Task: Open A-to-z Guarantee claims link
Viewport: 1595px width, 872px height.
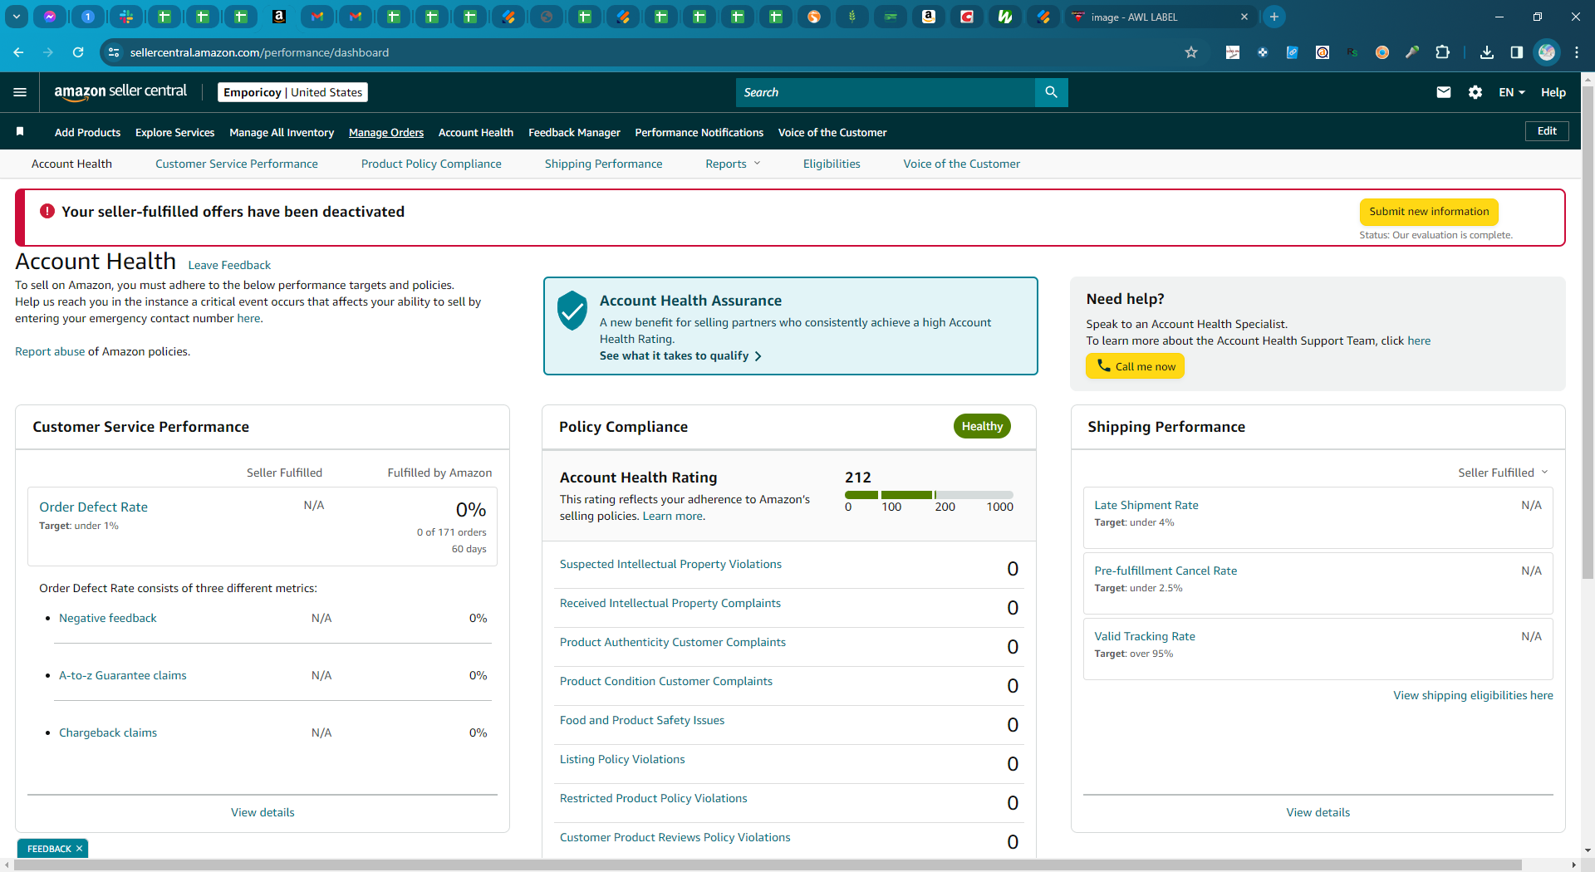Action: [x=123, y=675]
